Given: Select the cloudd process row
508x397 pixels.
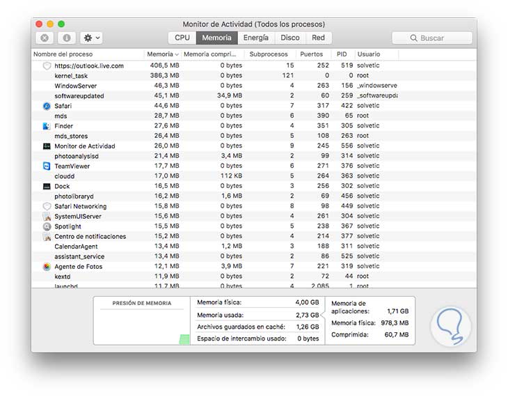Looking at the screenshot, I should 254,176.
